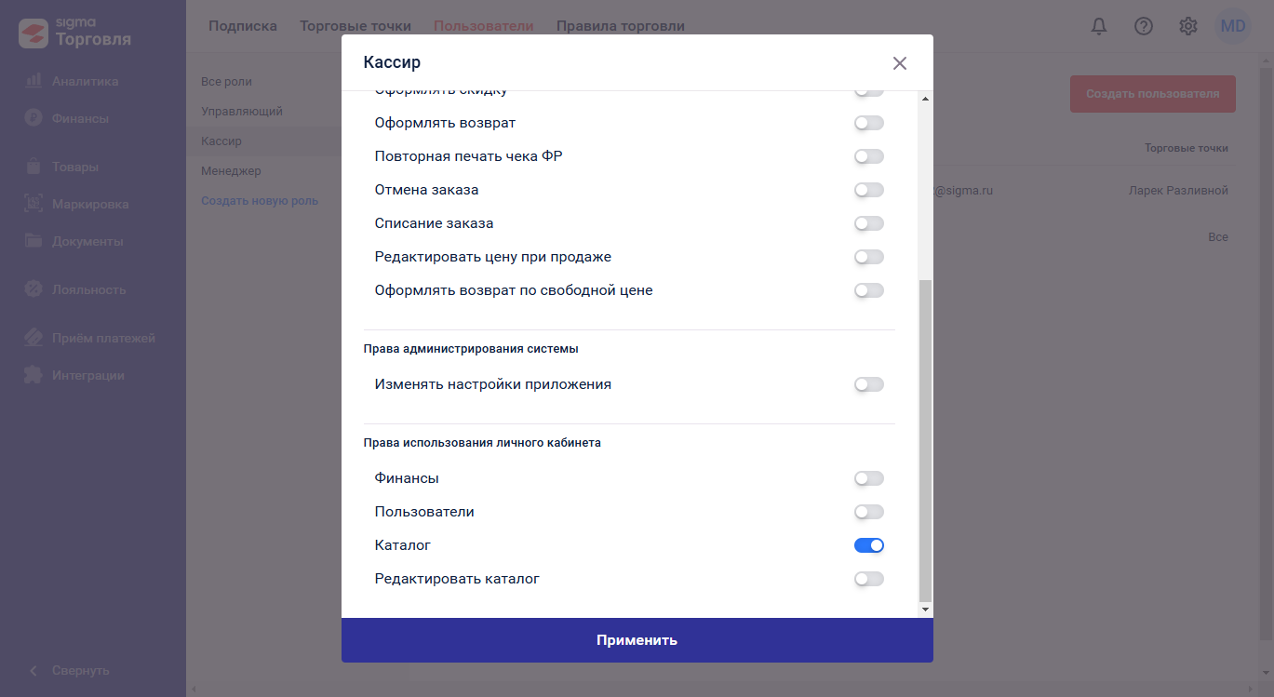Collapse the sidebar with Свернуть chevron
Image resolution: width=1274 pixels, height=697 pixels.
[x=34, y=670]
